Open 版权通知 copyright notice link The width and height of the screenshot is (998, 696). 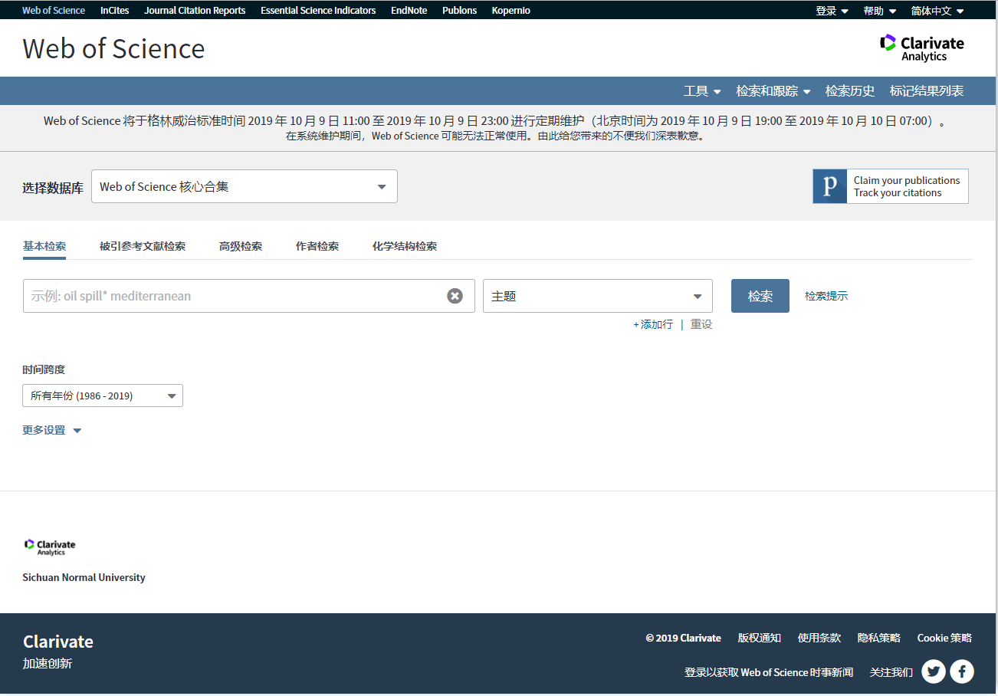tap(760, 638)
